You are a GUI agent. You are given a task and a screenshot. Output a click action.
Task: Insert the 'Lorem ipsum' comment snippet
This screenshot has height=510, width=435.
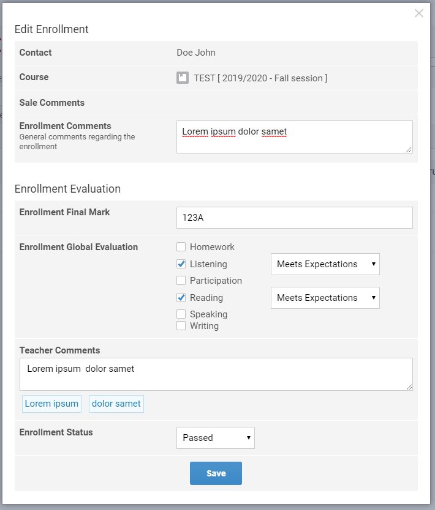51,404
